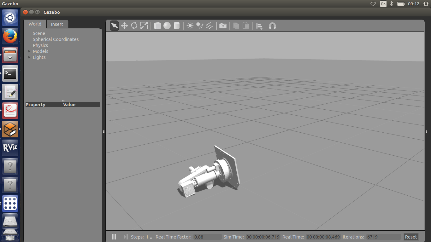Open the clock showing 09:12

click(x=414, y=4)
